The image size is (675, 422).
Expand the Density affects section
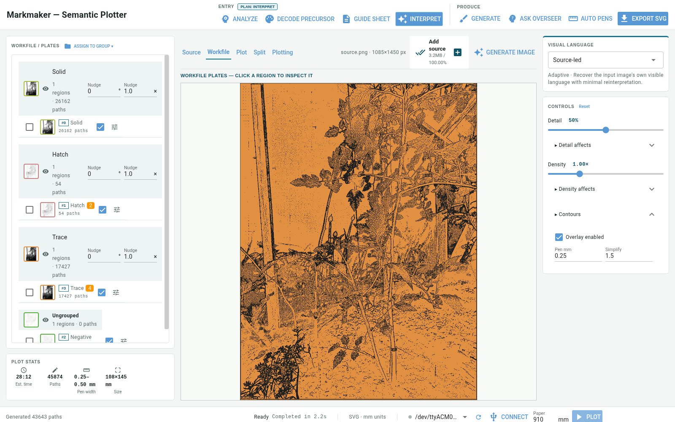tap(605, 189)
